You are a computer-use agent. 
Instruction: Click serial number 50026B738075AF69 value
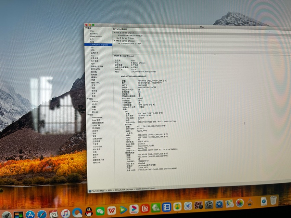[147, 87]
